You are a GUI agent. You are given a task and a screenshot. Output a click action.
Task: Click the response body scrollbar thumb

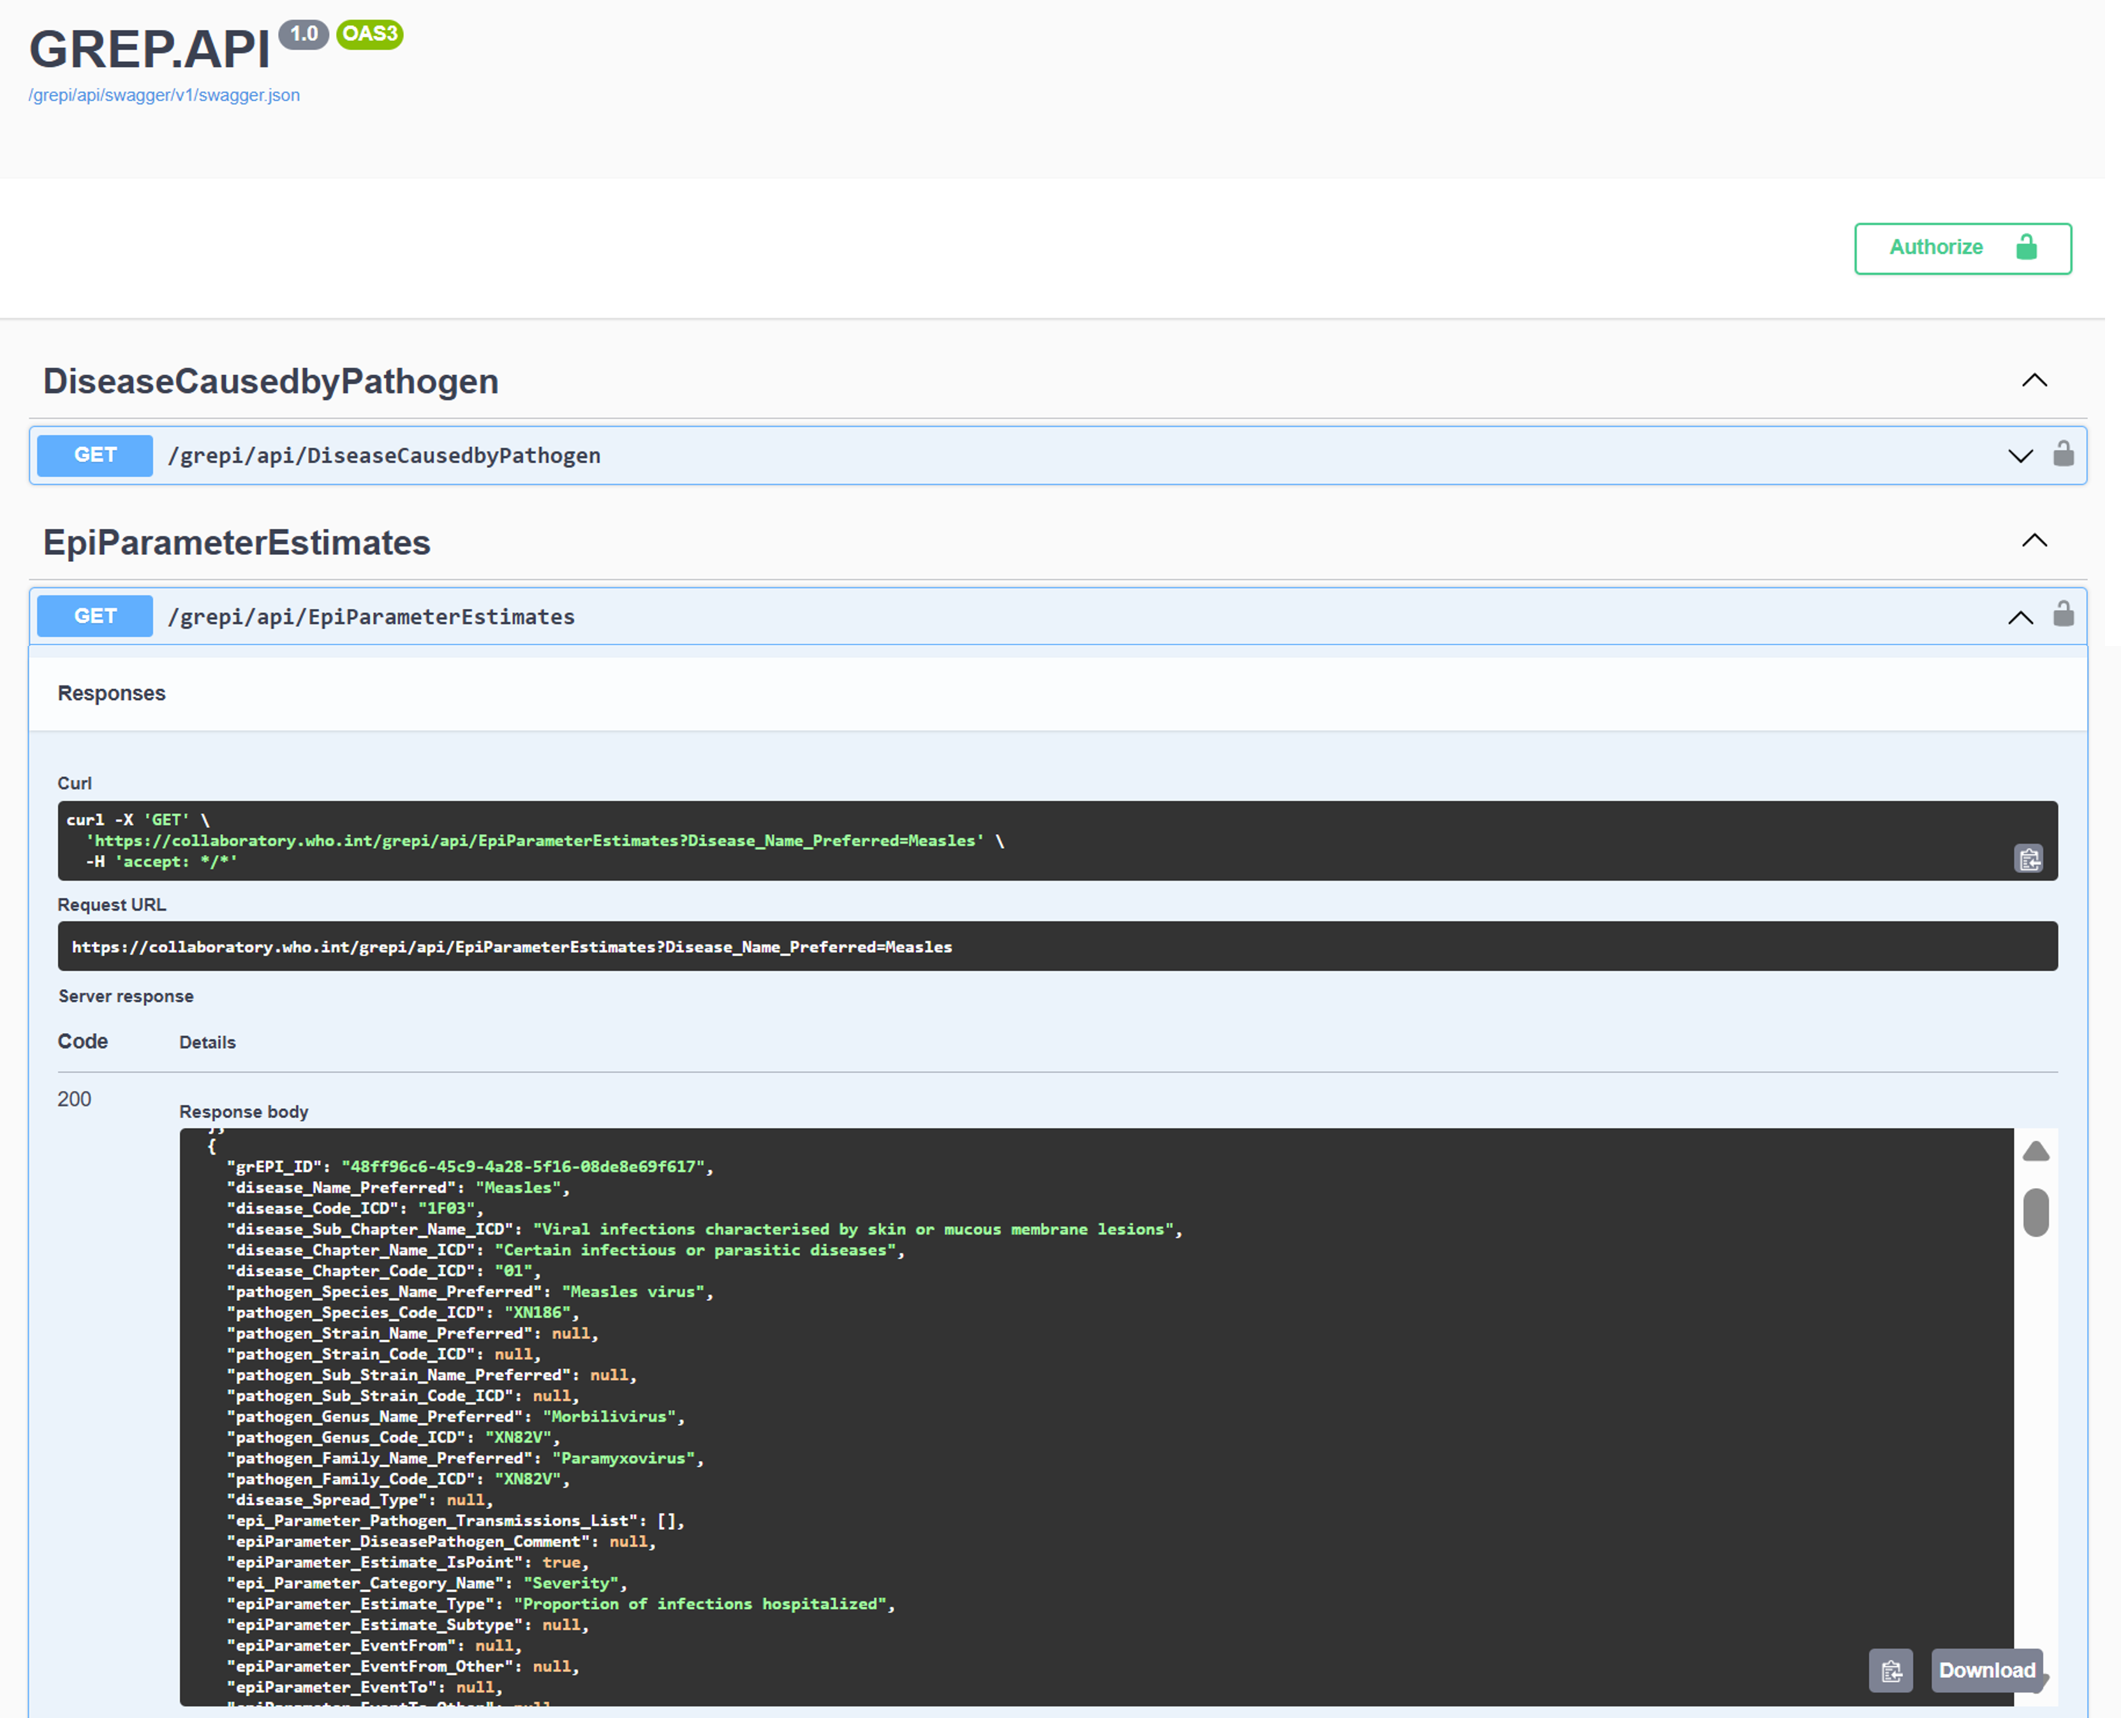(2037, 1212)
